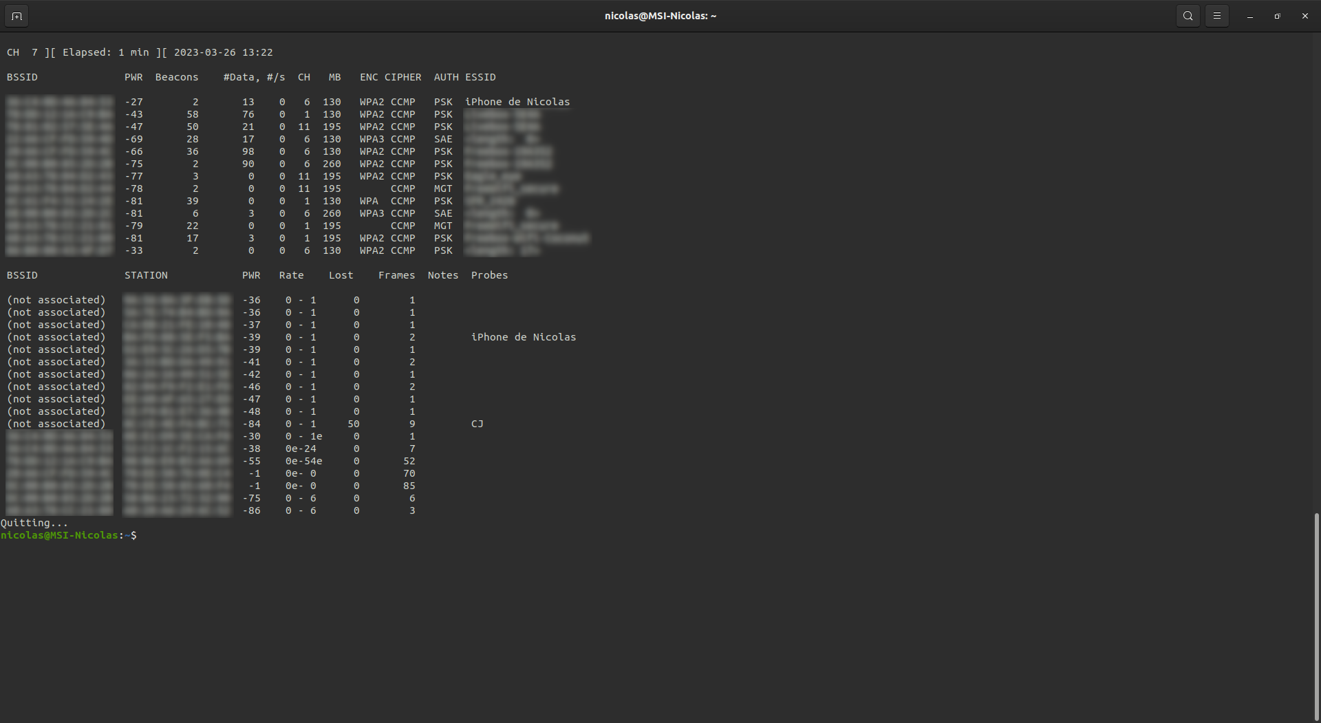The width and height of the screenshot is (1321, 723).
Task: Click the Probes column header
Action: (489, 275)
